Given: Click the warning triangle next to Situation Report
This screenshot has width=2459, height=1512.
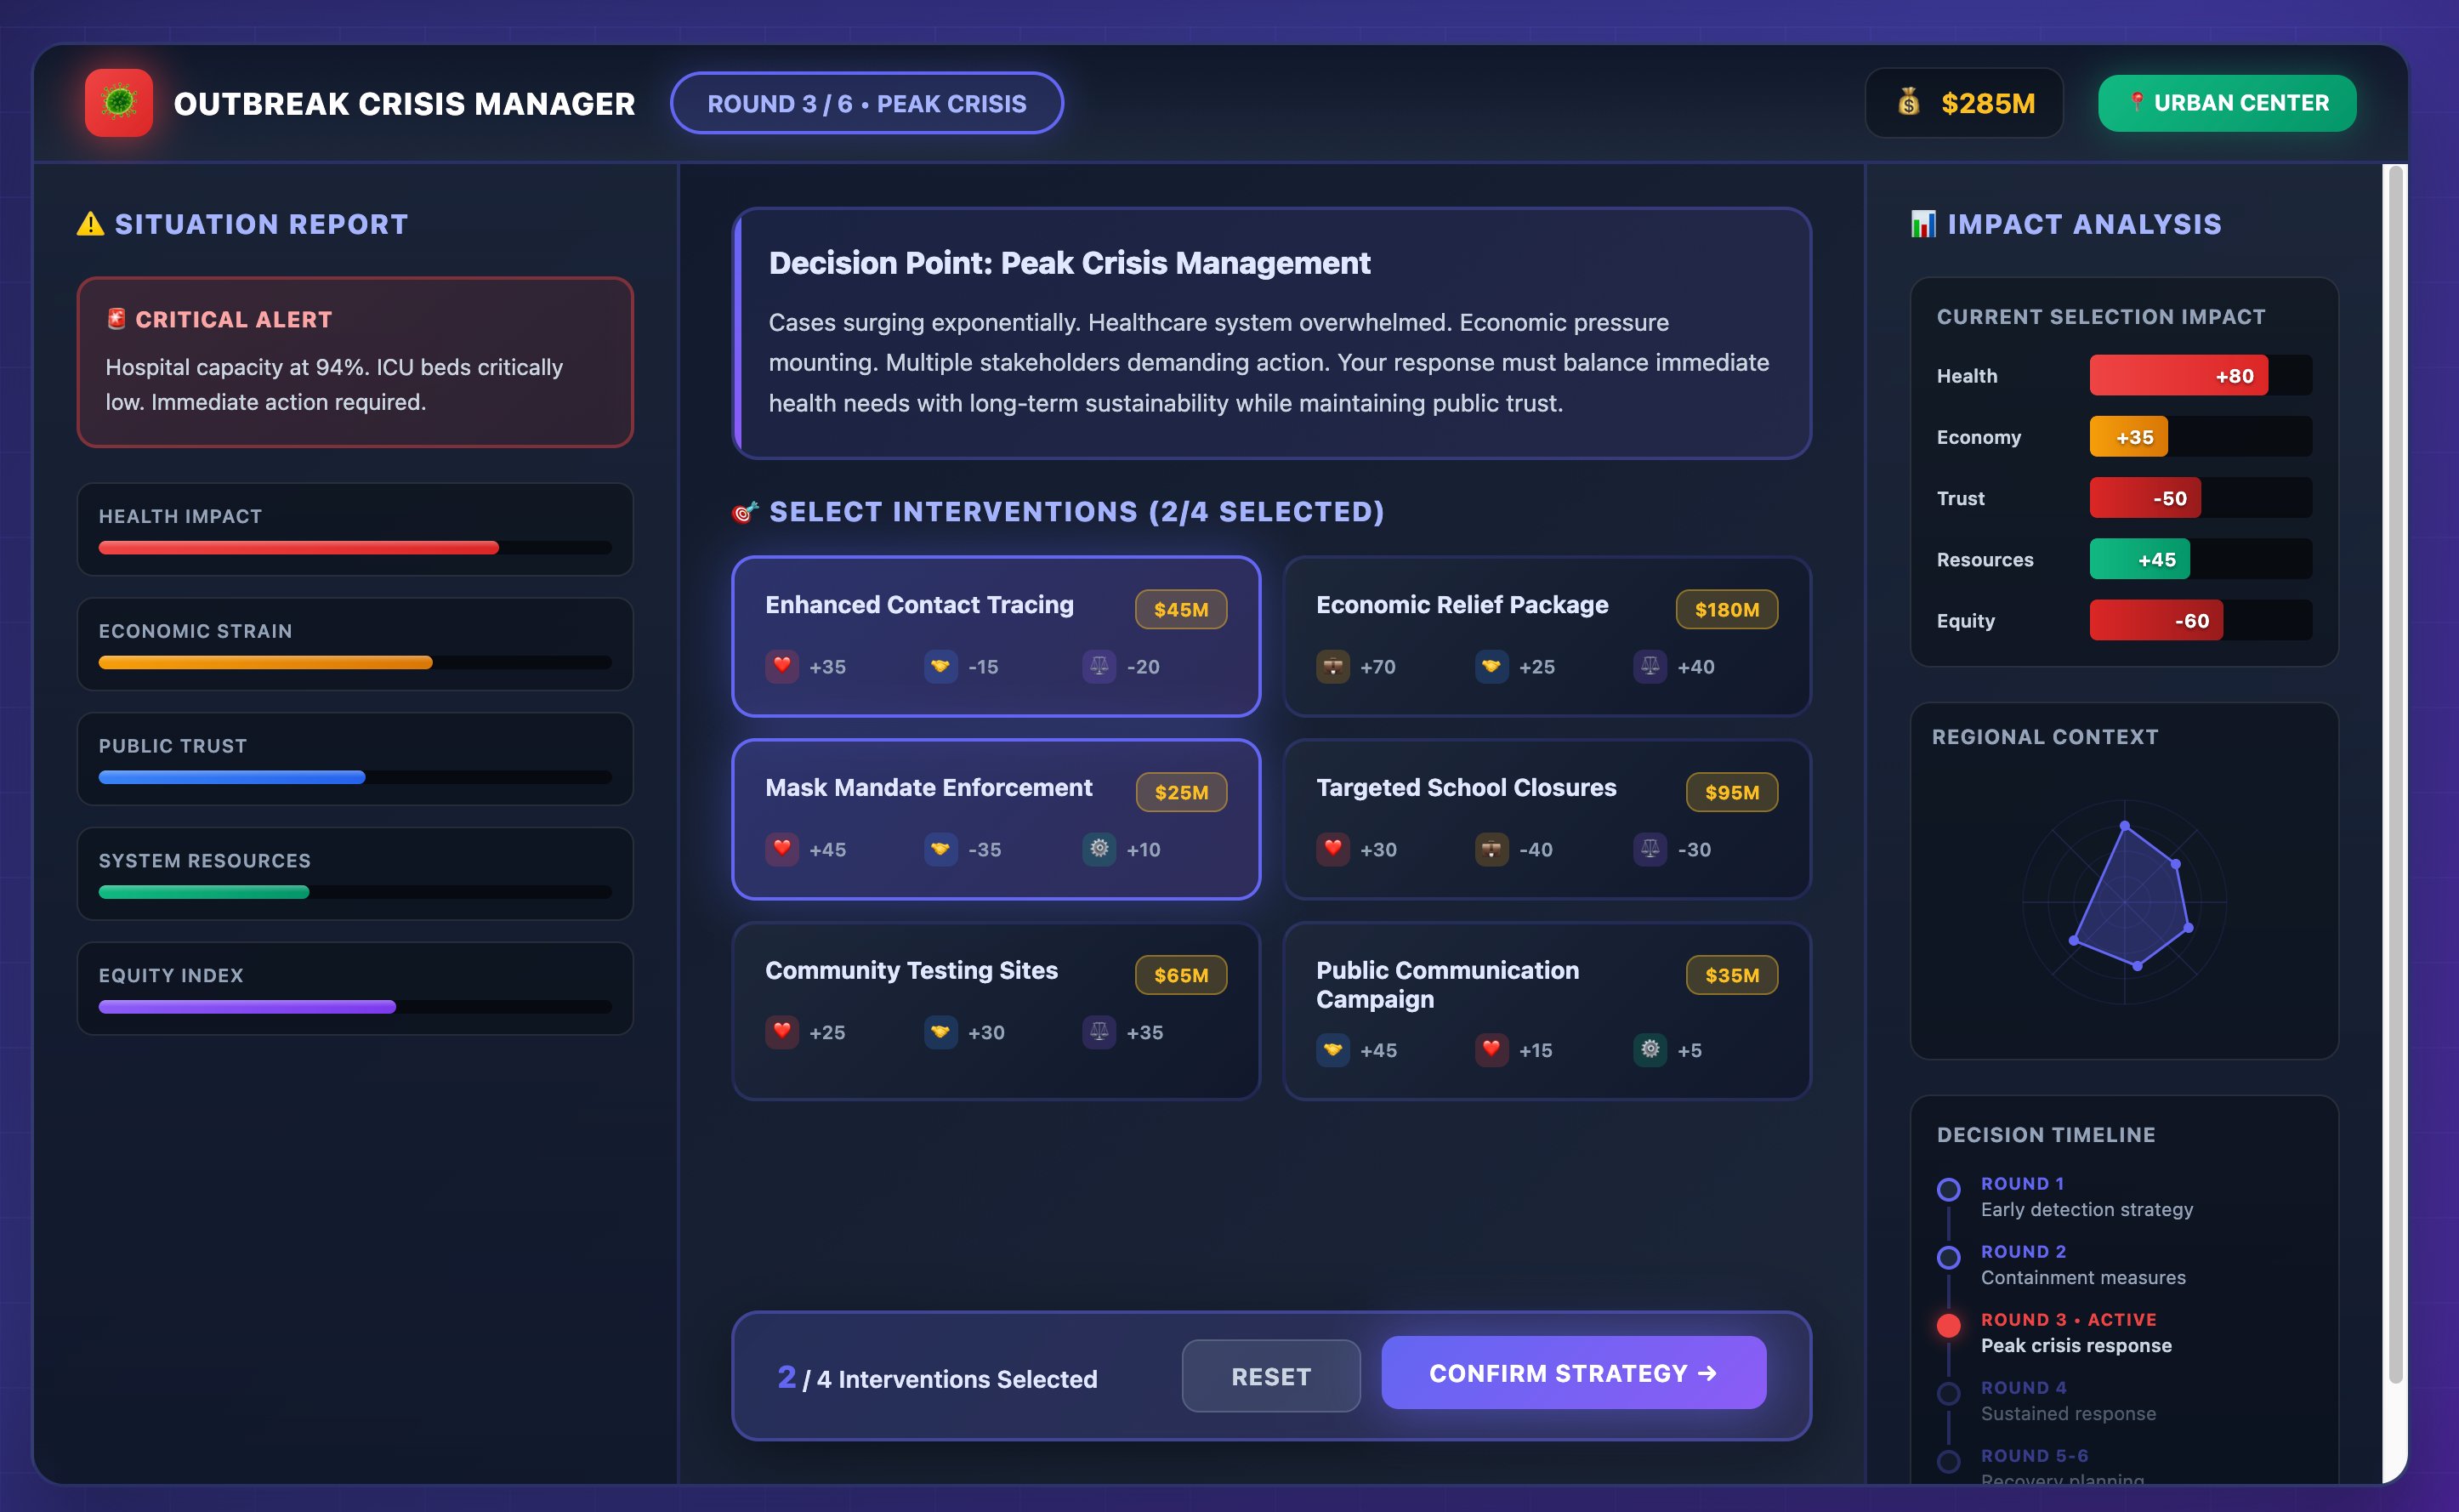Looking at the screenshot, I should pos(89,223).
